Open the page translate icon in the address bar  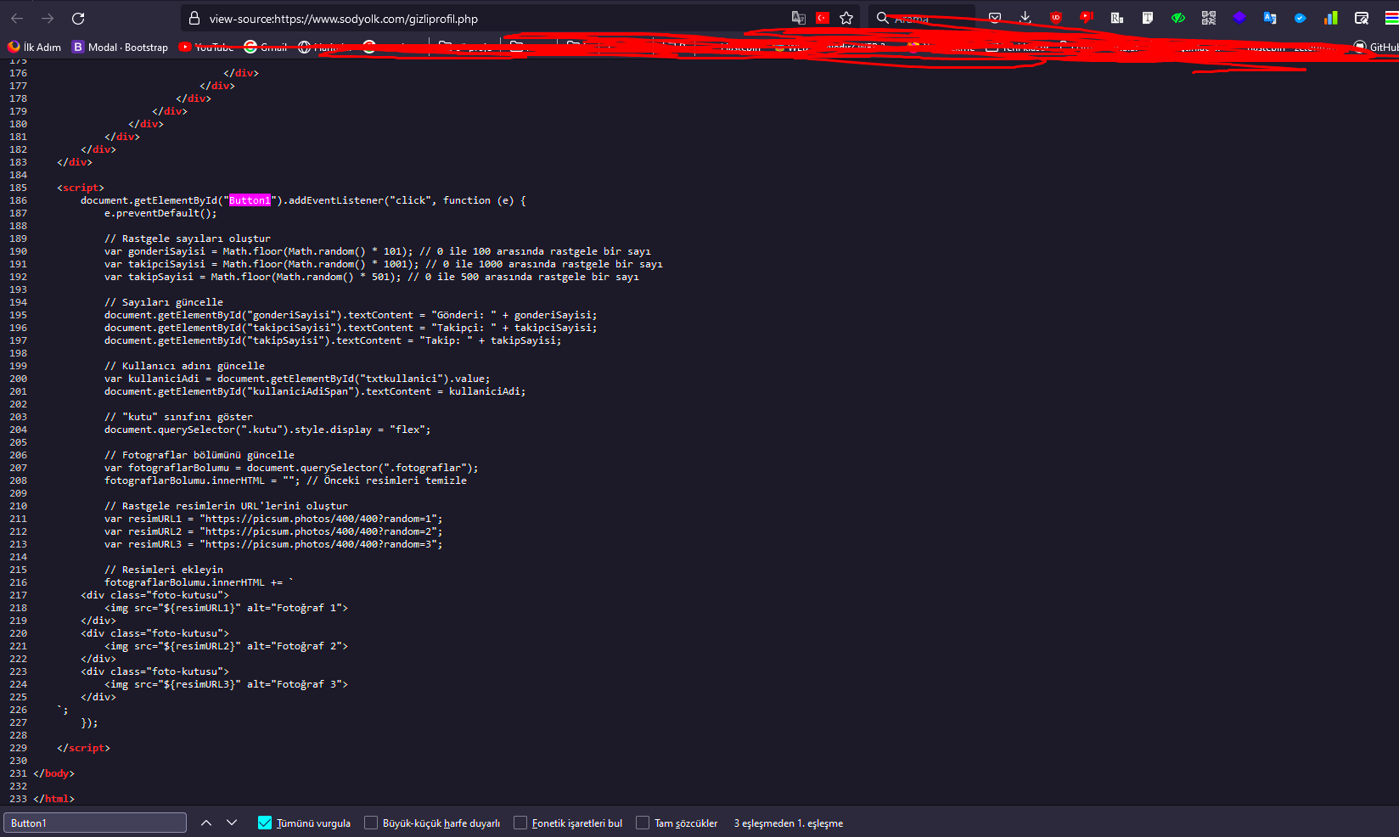(x=798, y=18)
